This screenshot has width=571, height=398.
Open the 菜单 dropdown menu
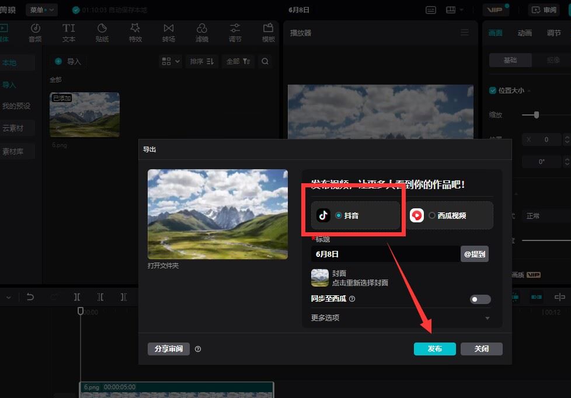click(x=41, y=10)
